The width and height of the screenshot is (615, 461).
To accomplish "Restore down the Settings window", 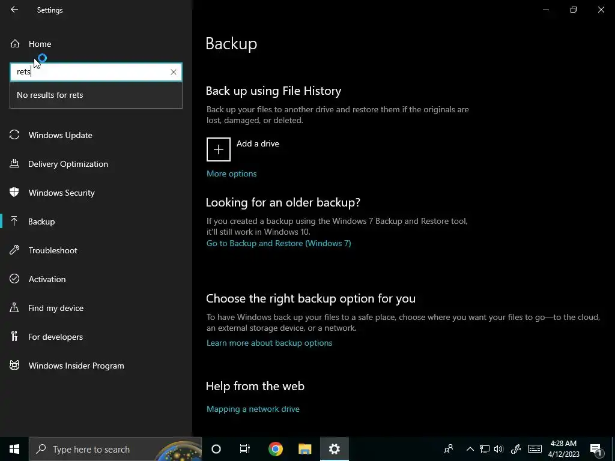I will pos(574,10).
